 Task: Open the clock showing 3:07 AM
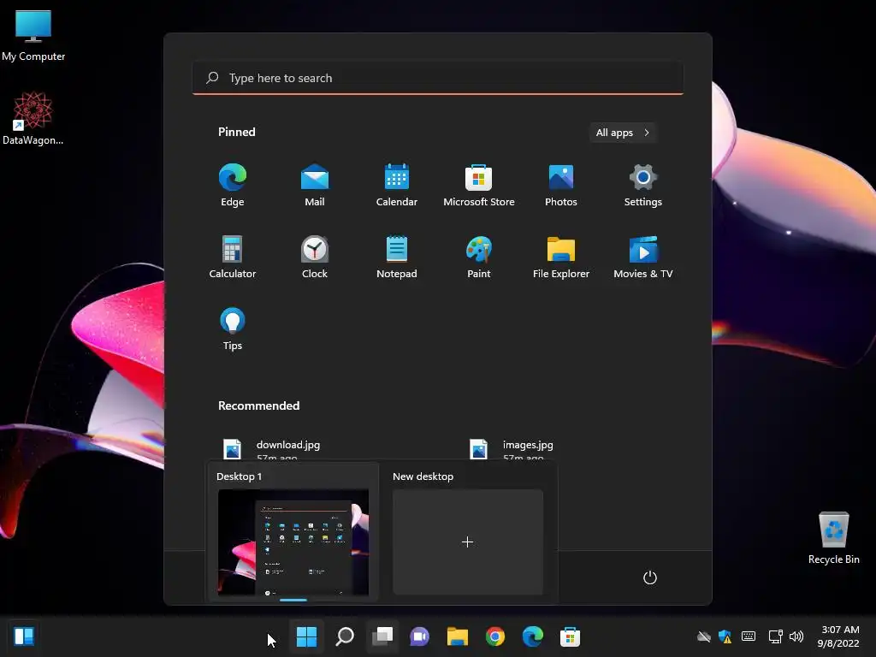pyautogui.click(x=838, y=636)
